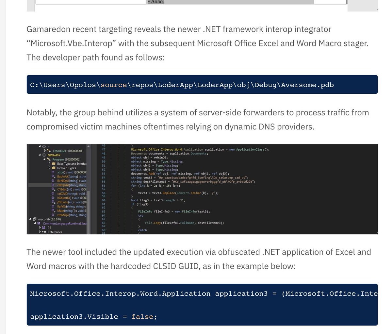This screenshot has width=392, height=334.
Task: Click the 'false' keyword in the code block
Action: pyautogui.click(x=142, y=317)
